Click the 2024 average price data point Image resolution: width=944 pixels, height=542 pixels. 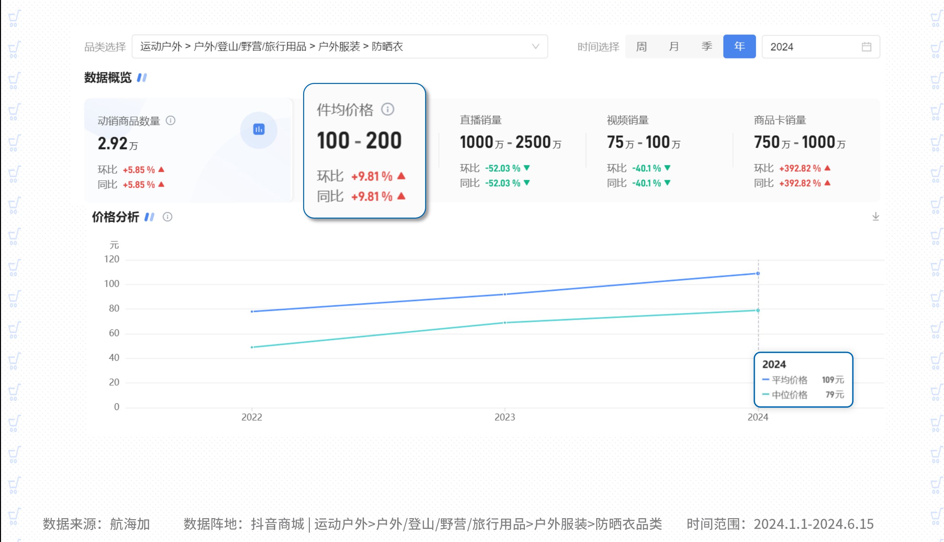click(x=758, y=274)
